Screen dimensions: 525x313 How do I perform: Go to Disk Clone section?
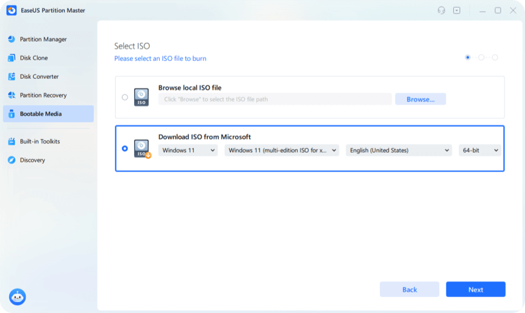pyautogui.click(x=49, y=58)
